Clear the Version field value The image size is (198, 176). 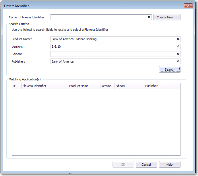click(178, 47)
